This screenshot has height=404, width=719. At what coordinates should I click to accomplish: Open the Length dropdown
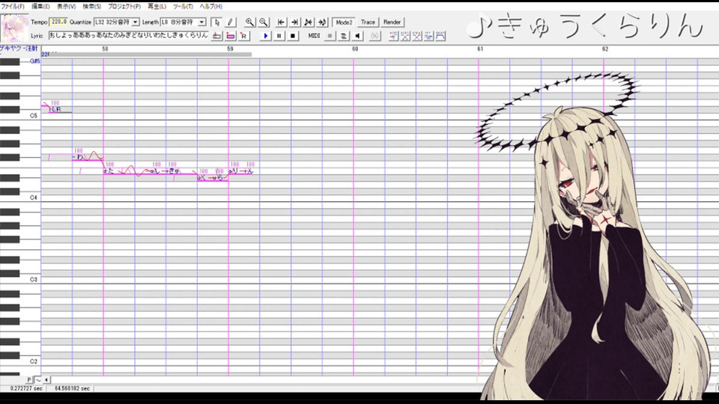pos(201,22)
